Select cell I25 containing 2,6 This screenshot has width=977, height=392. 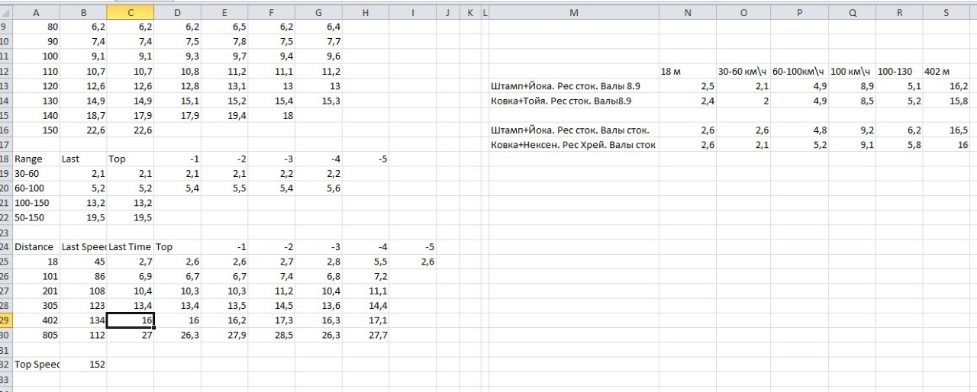click(412, 262)
